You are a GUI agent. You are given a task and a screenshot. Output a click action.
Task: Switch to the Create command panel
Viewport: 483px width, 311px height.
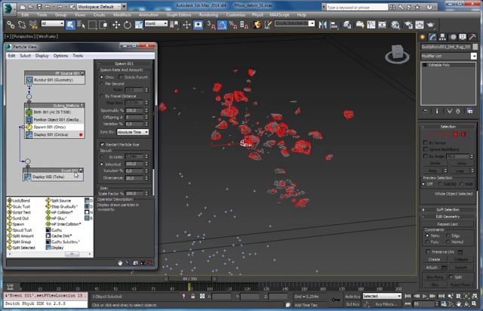[423, 37]
